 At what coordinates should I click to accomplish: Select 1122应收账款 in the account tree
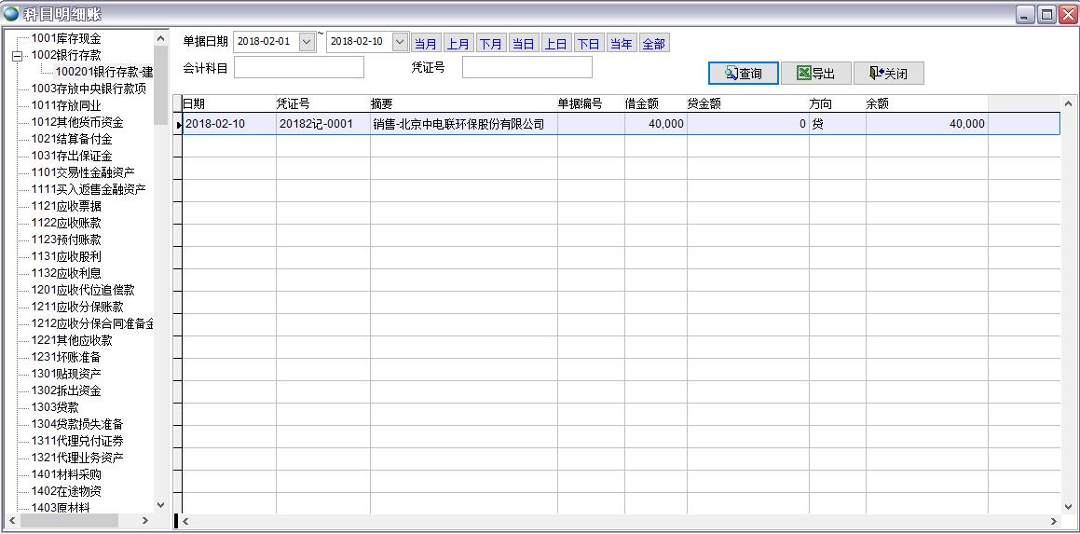[x=65, y=223]
